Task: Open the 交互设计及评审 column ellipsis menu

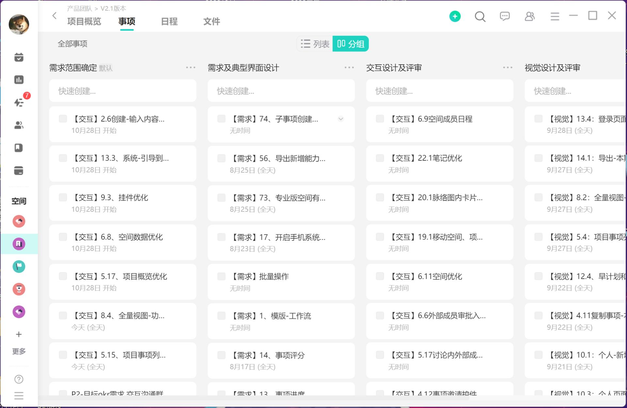Action: pos(507,68)
